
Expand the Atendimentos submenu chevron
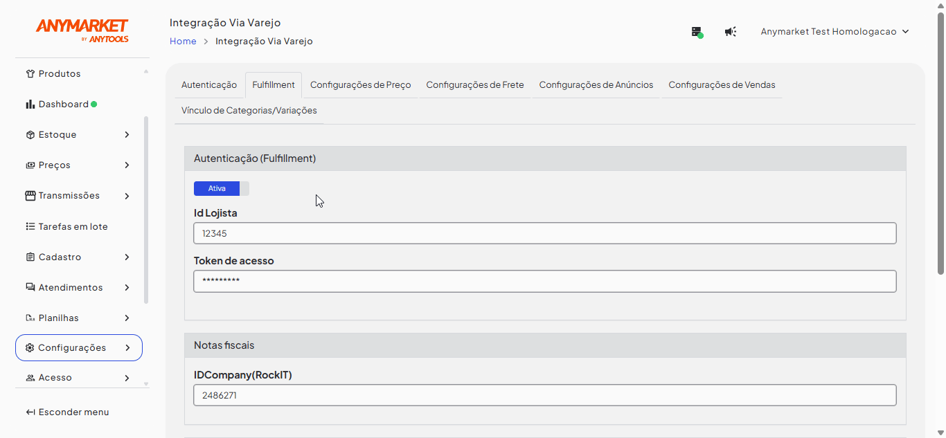(x=127, y=288)
